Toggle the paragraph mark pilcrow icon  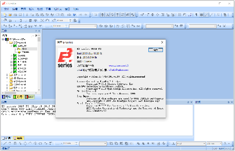pyautogui.click(x=196, y=14)
